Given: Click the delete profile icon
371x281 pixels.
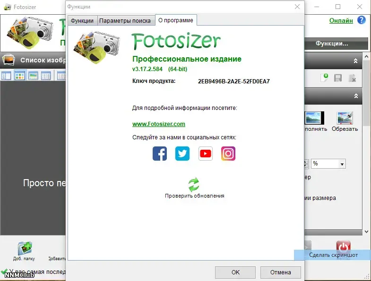Looking at the screenshot, I should click(352, 78).
